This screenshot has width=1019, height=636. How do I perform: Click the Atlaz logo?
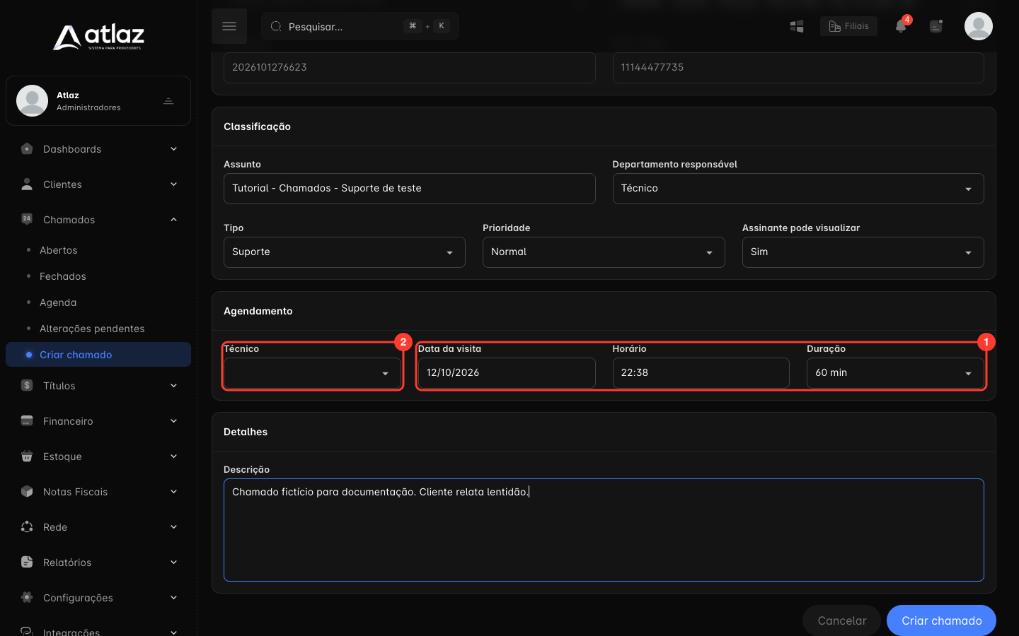coord(98,37)
